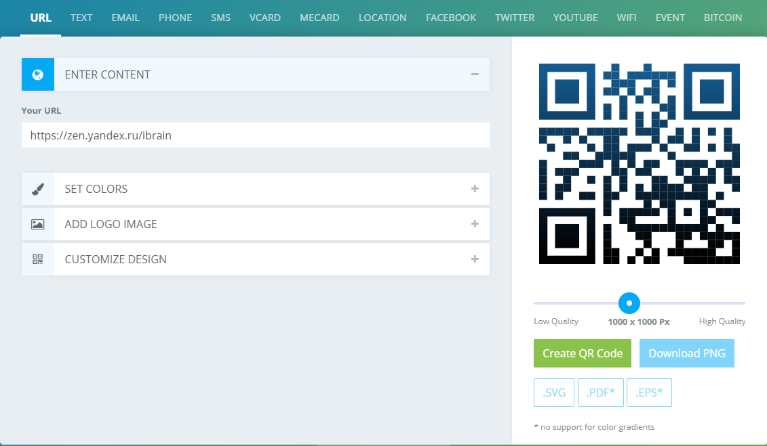This screenshot has height=446, width=767.
Task: Select the MECARD tab
Action: [319, 18]
